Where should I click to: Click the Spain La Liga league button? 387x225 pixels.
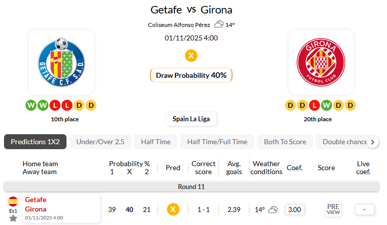tap(191, 119)
